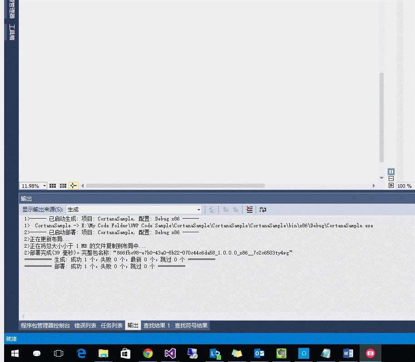Screen dimensions: 415x362
Task: Click the '1> 已启动生成' output line
Action: point(111,219)
